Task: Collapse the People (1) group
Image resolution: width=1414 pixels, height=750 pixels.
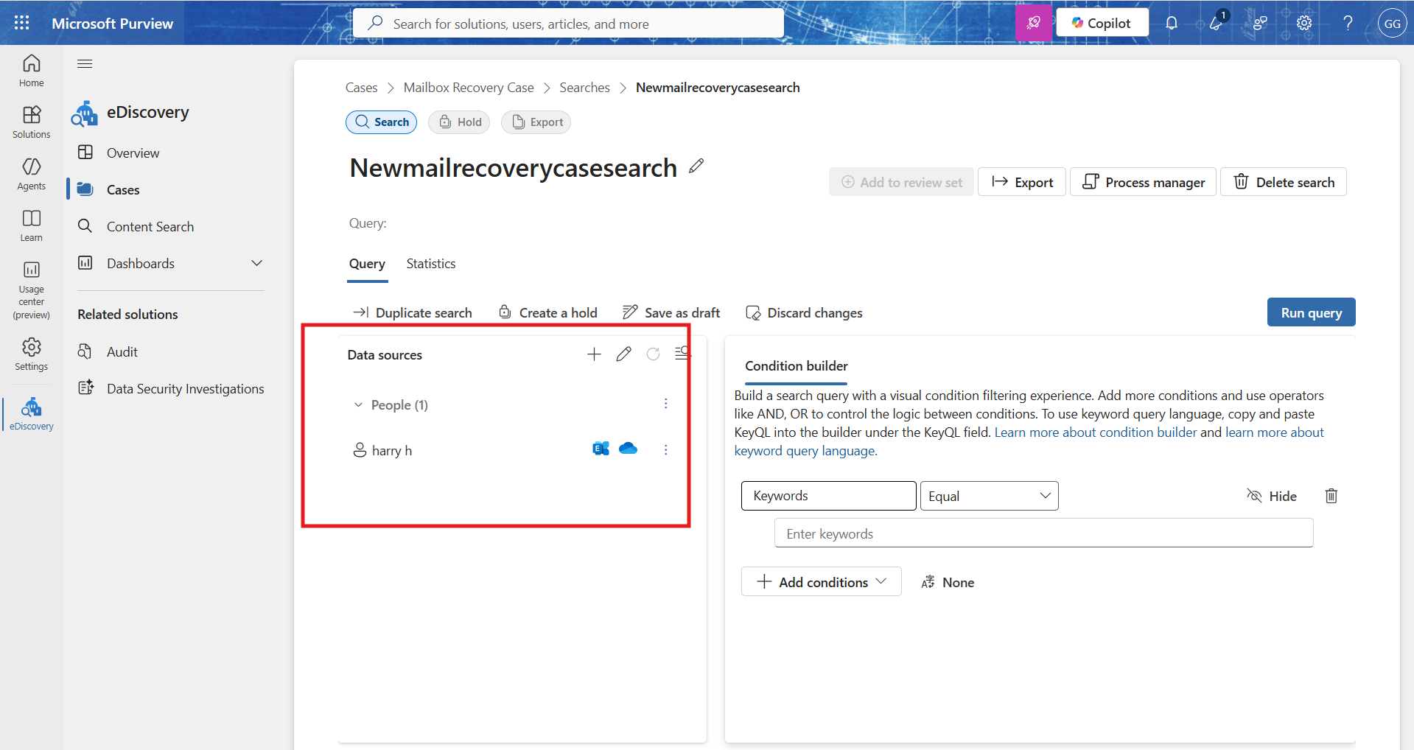Action: pyautogui.click(x=358, y=404)
